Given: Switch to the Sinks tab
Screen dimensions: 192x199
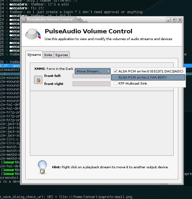Looking at the screenshot, I should click(x=48, y=55).
